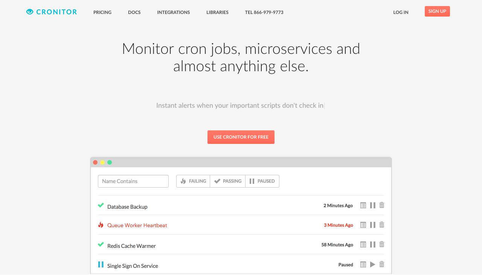
Task: Click blue pause status icon beside Single Sign On Service
Action: pos(101,264)
